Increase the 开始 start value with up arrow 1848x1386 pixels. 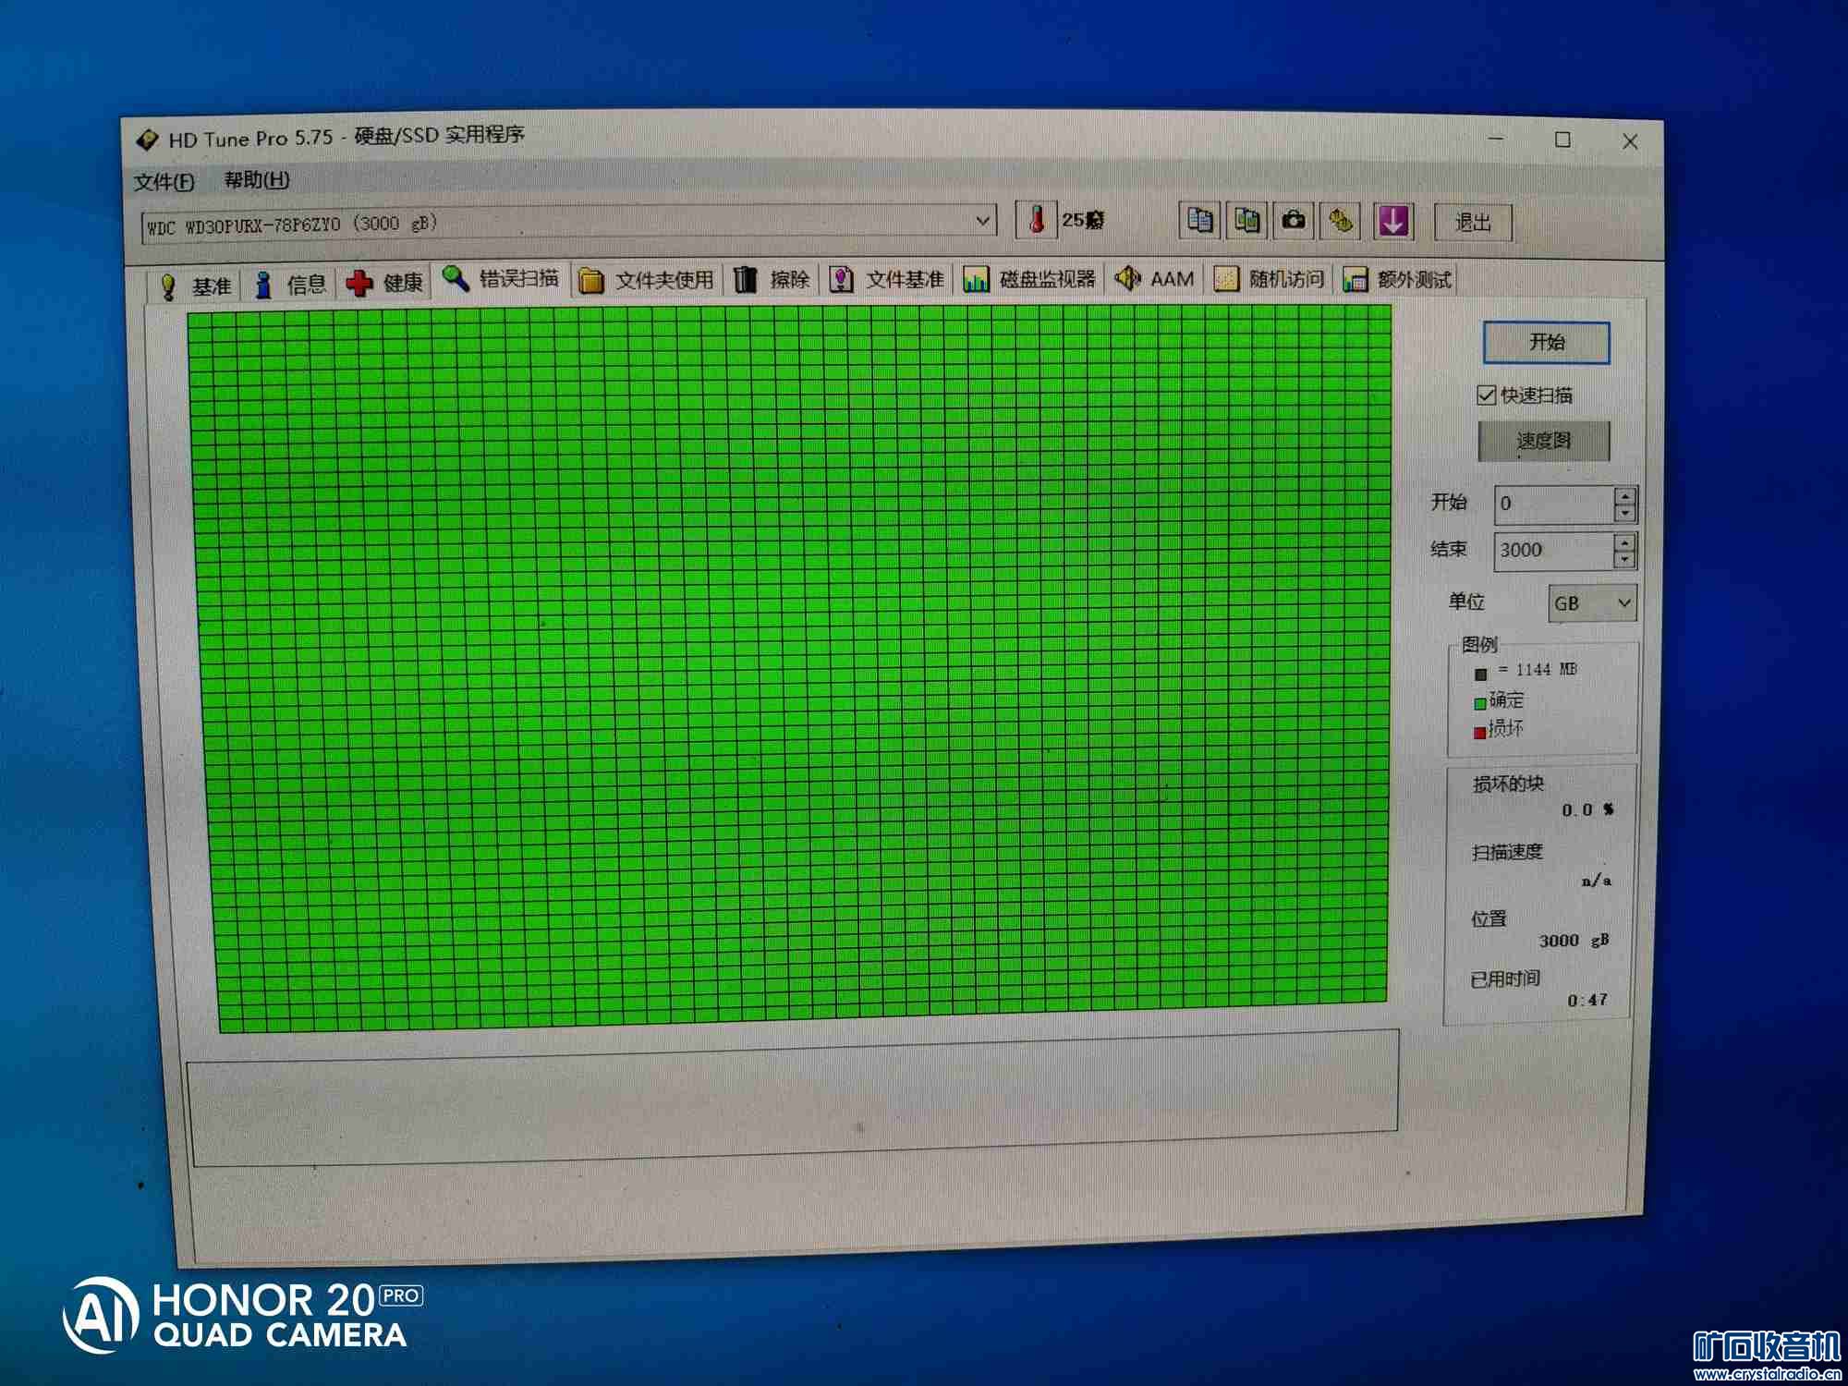click(x=1624, y=496)
